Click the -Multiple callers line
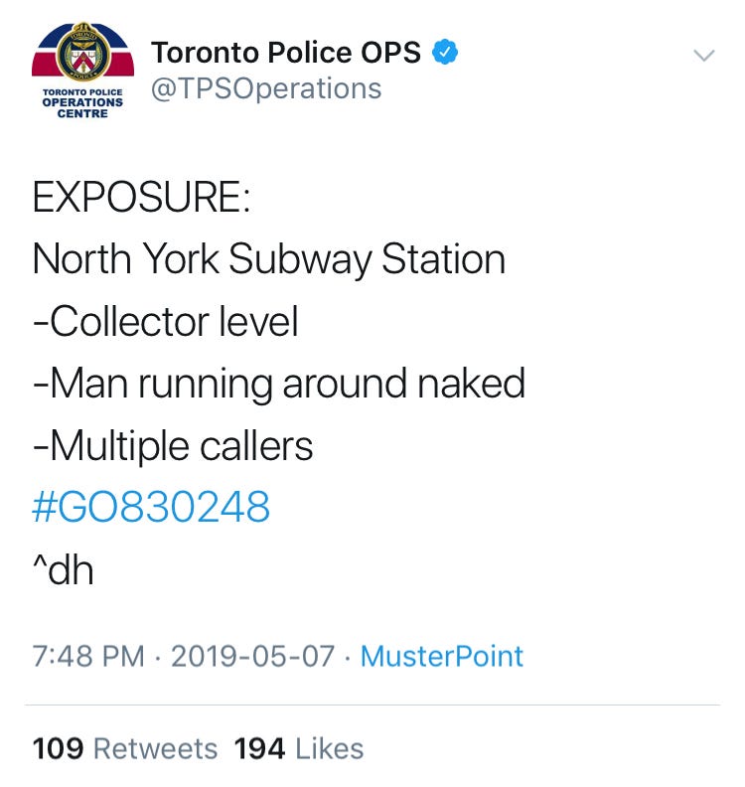The width and height of the screenshot is (745, 787). pos(173,446)
